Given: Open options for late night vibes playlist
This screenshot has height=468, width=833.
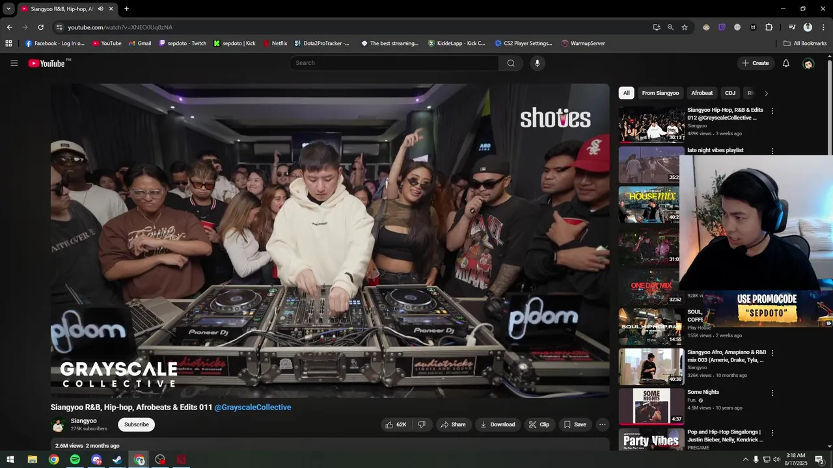Looking at the screenshot, I should point(772,151).
